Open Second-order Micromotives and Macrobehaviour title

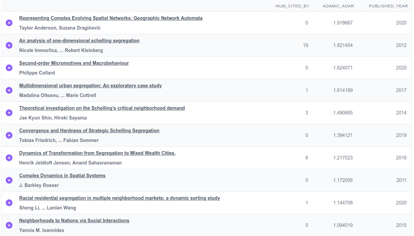[74, 63]
